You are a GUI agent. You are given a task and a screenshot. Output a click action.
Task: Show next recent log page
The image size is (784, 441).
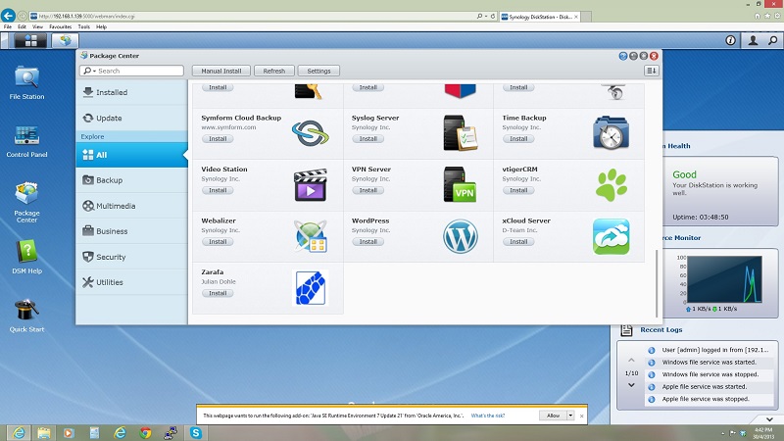[631, 385]
